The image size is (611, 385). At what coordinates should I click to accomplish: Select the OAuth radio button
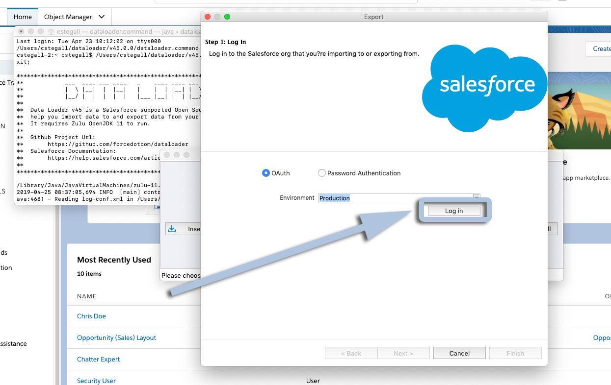pyautogui.click(x=266, y=173)
